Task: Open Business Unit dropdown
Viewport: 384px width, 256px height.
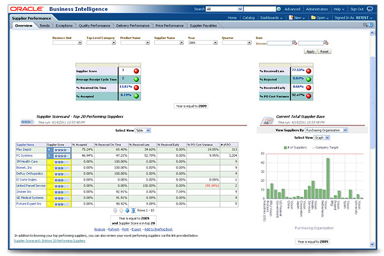Action: coord(80,43)
